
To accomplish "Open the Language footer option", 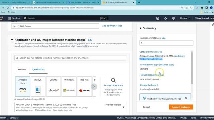I will [14, 118].
